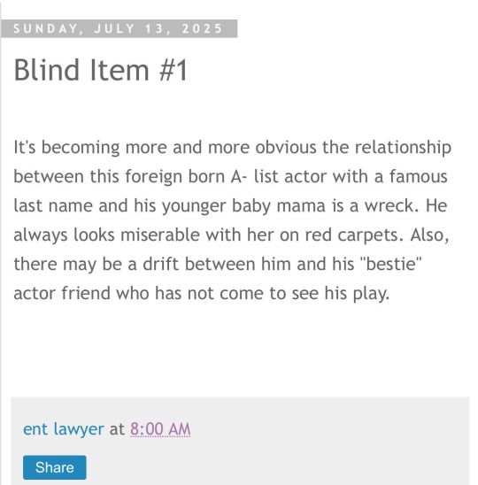Screen dimensions: 478x485
Task: Click the Sunday, July 13, 2025 date header
Action: coord(119,28)
